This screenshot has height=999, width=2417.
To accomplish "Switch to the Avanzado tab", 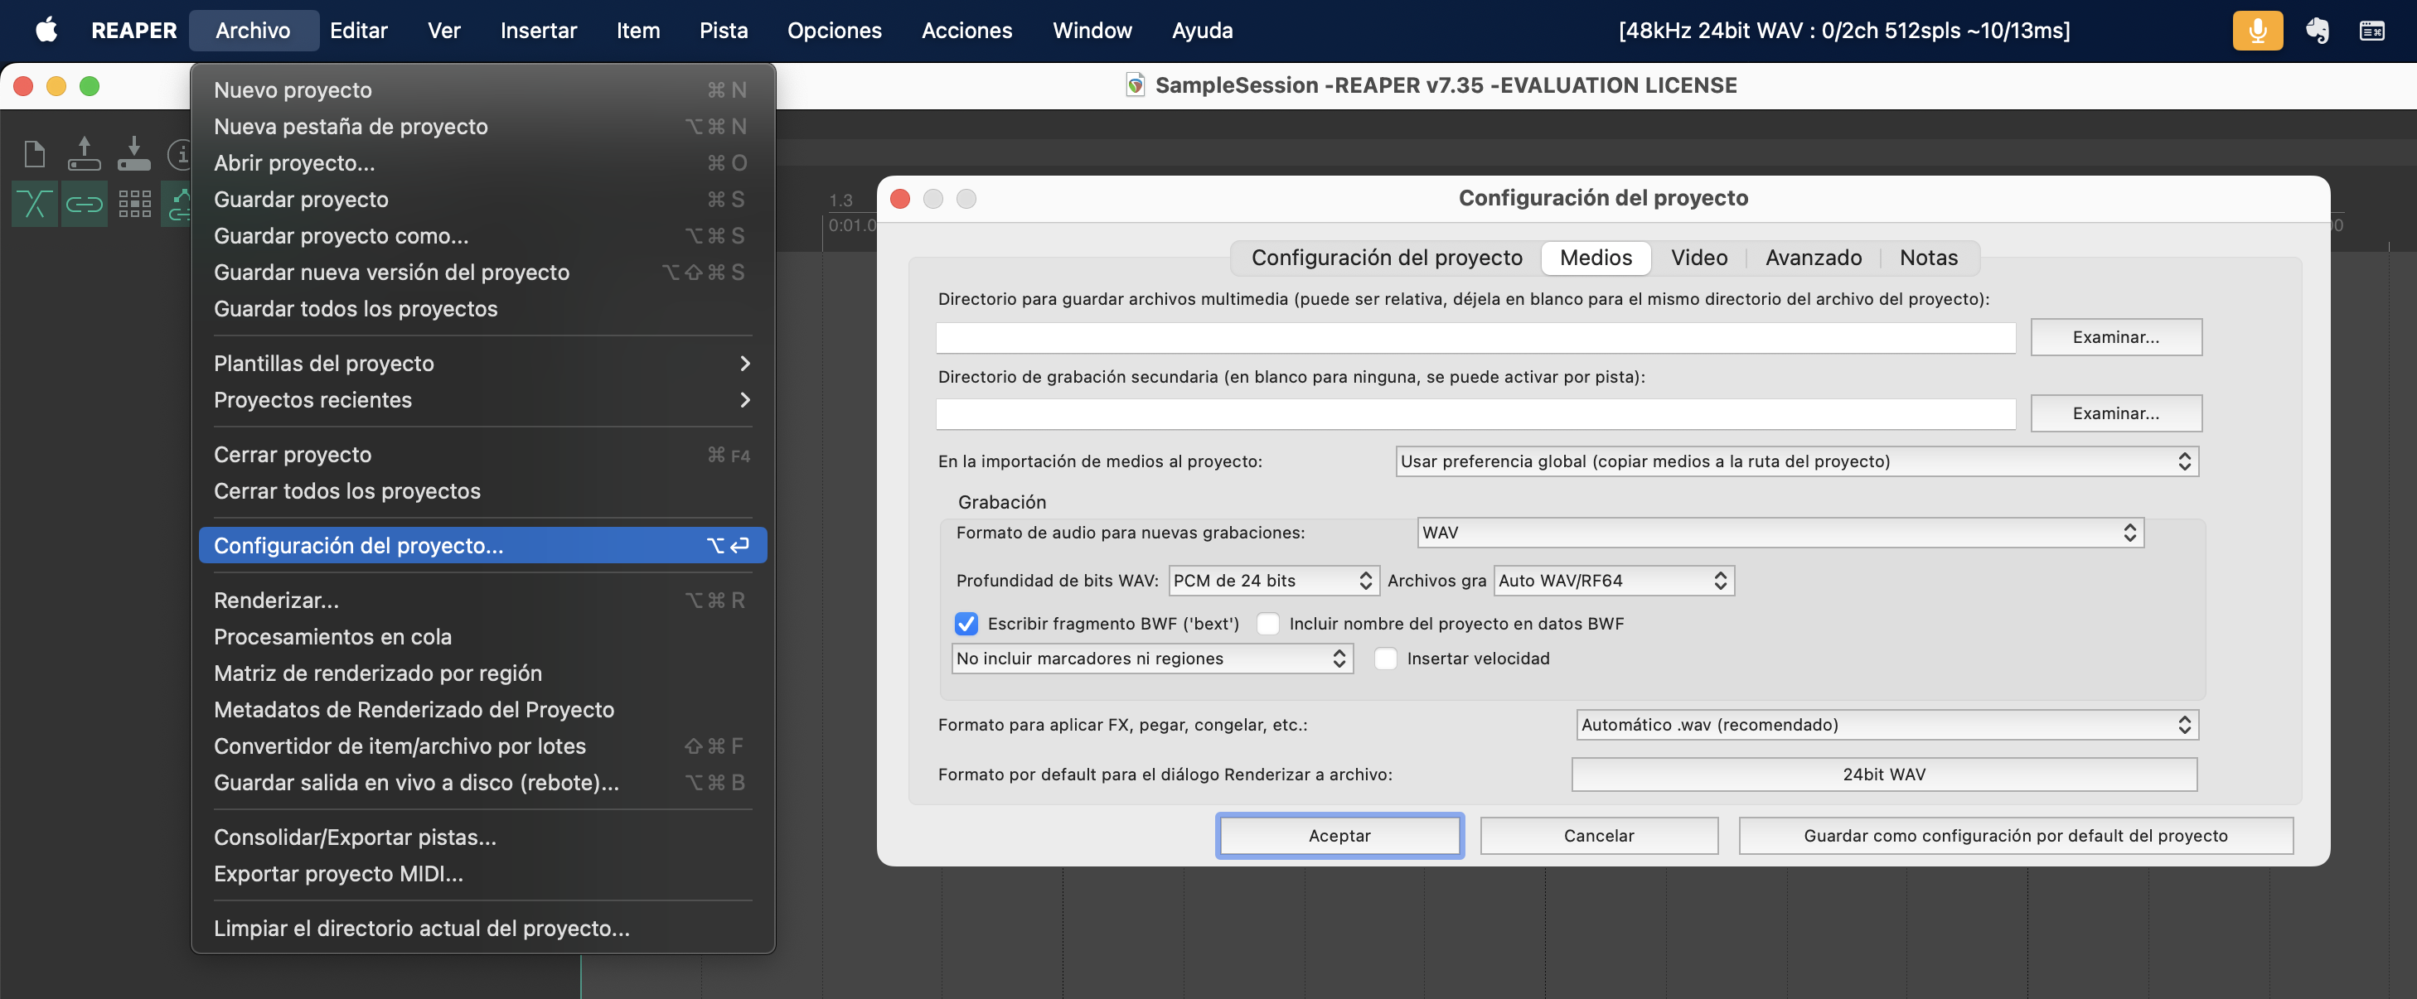I will pos(1813,258).
